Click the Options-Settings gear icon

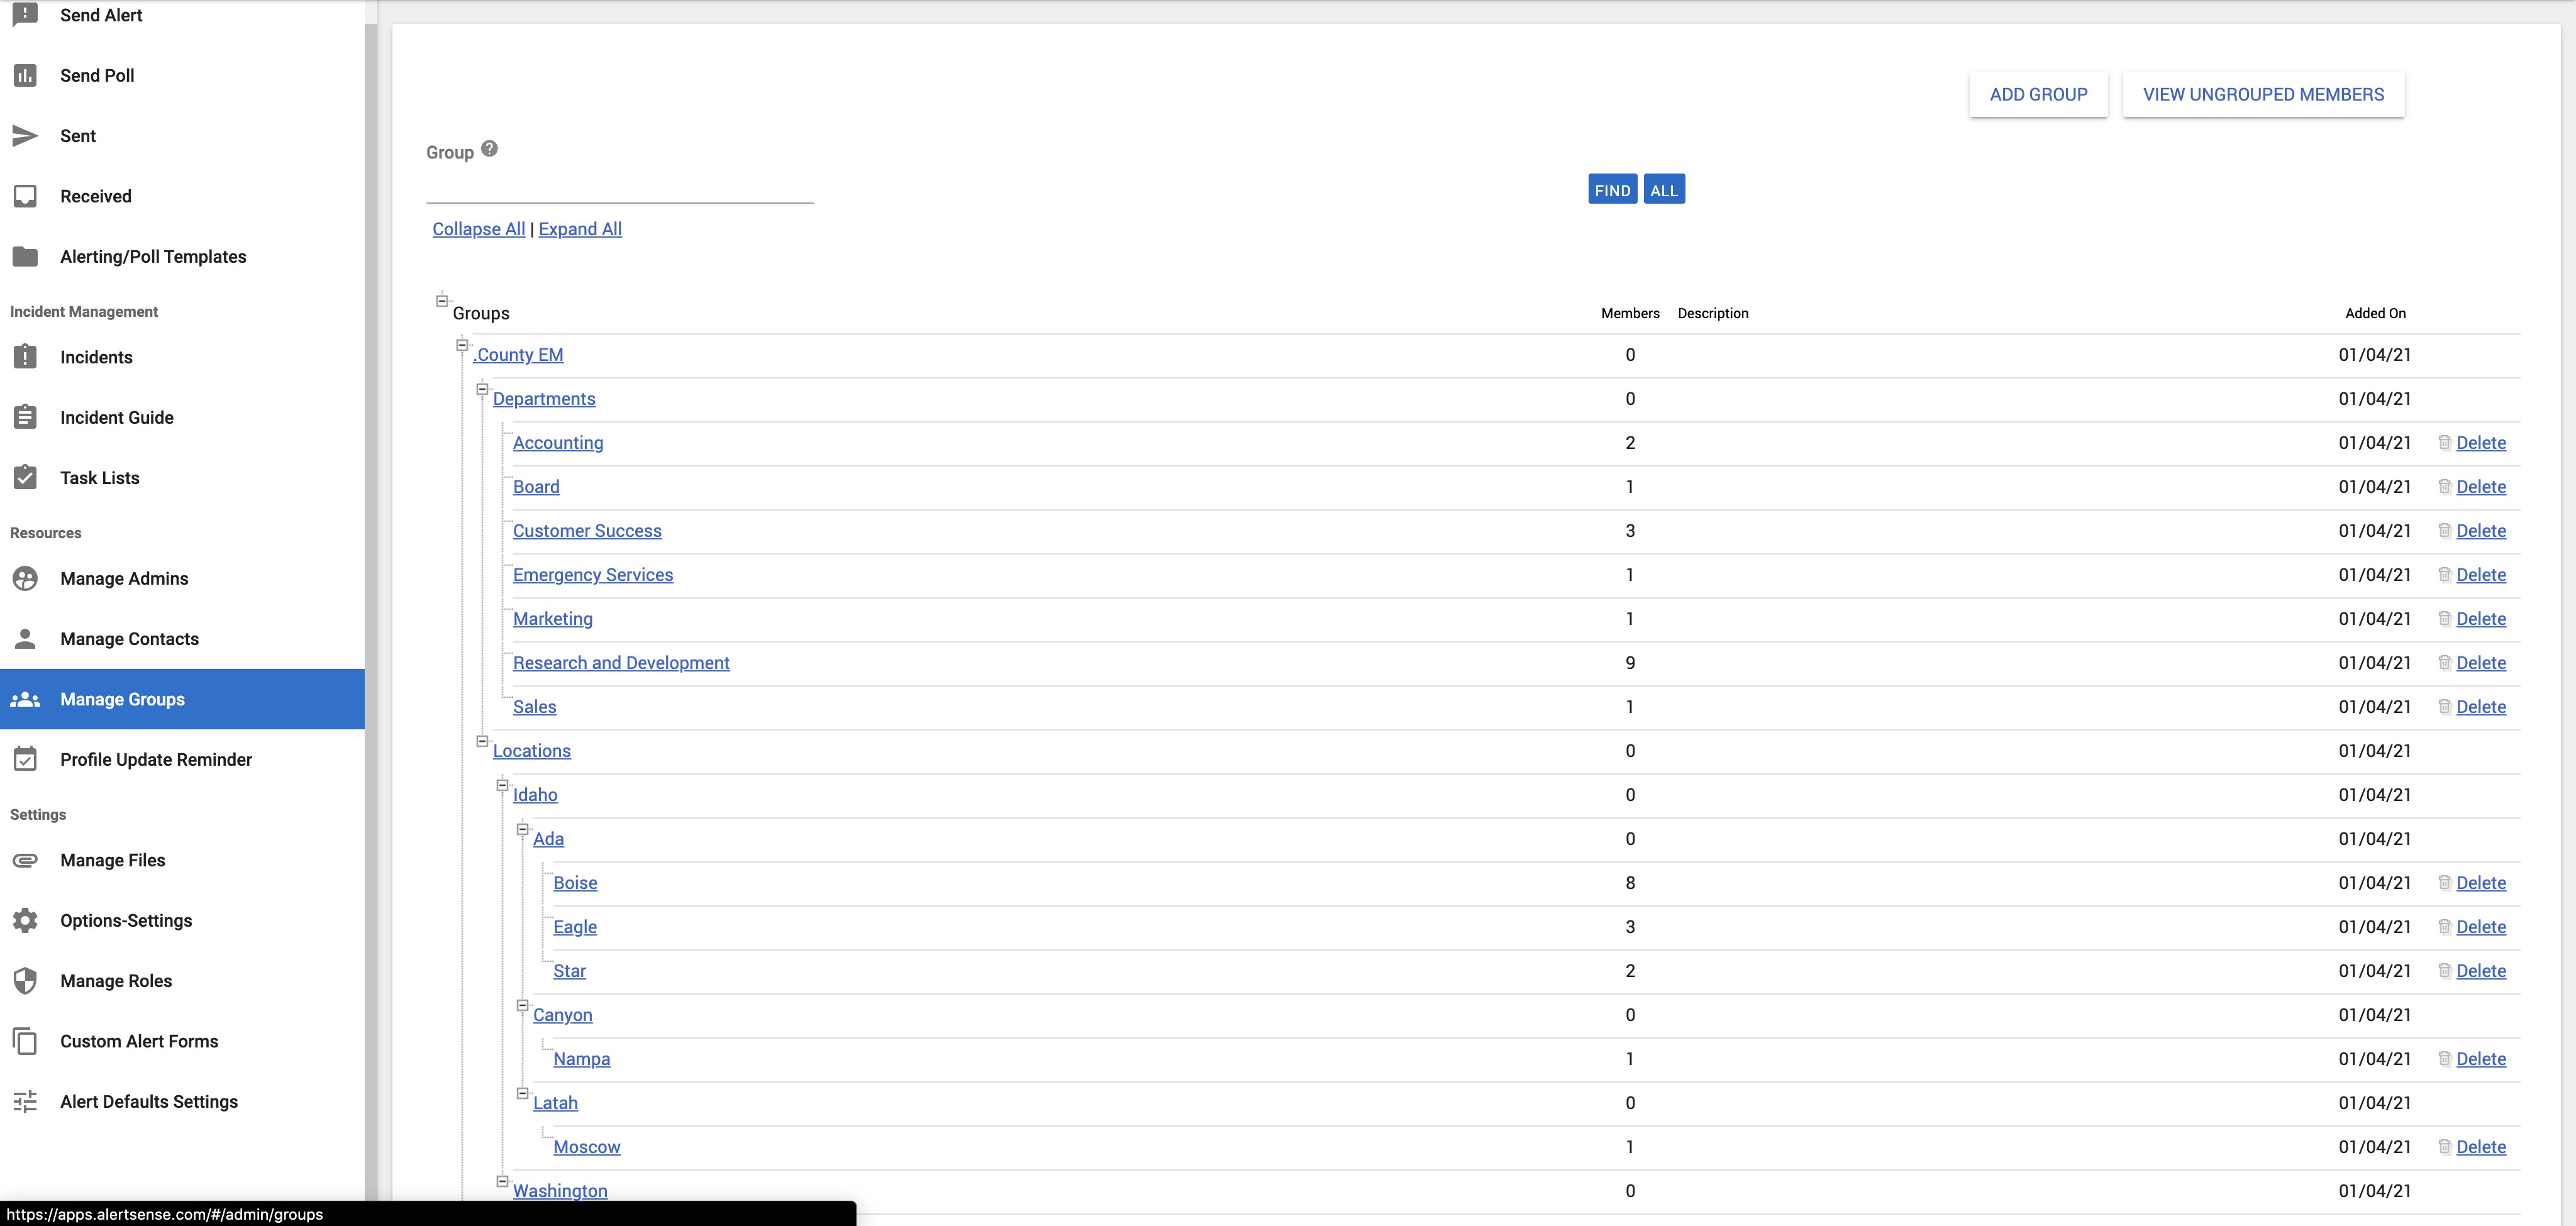[x=25, y=920]
